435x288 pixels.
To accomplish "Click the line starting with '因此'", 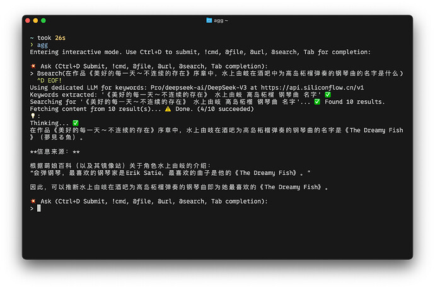I will (179, 187).
